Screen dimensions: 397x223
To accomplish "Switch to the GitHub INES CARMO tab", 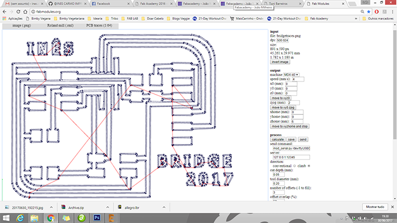I will pyautogui.click(x=67, y=4).
